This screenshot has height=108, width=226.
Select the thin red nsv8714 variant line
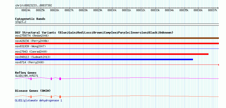click(117, 65)
